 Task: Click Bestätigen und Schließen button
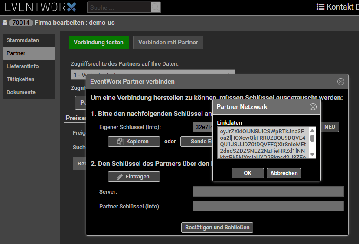(x=217, y=228)
